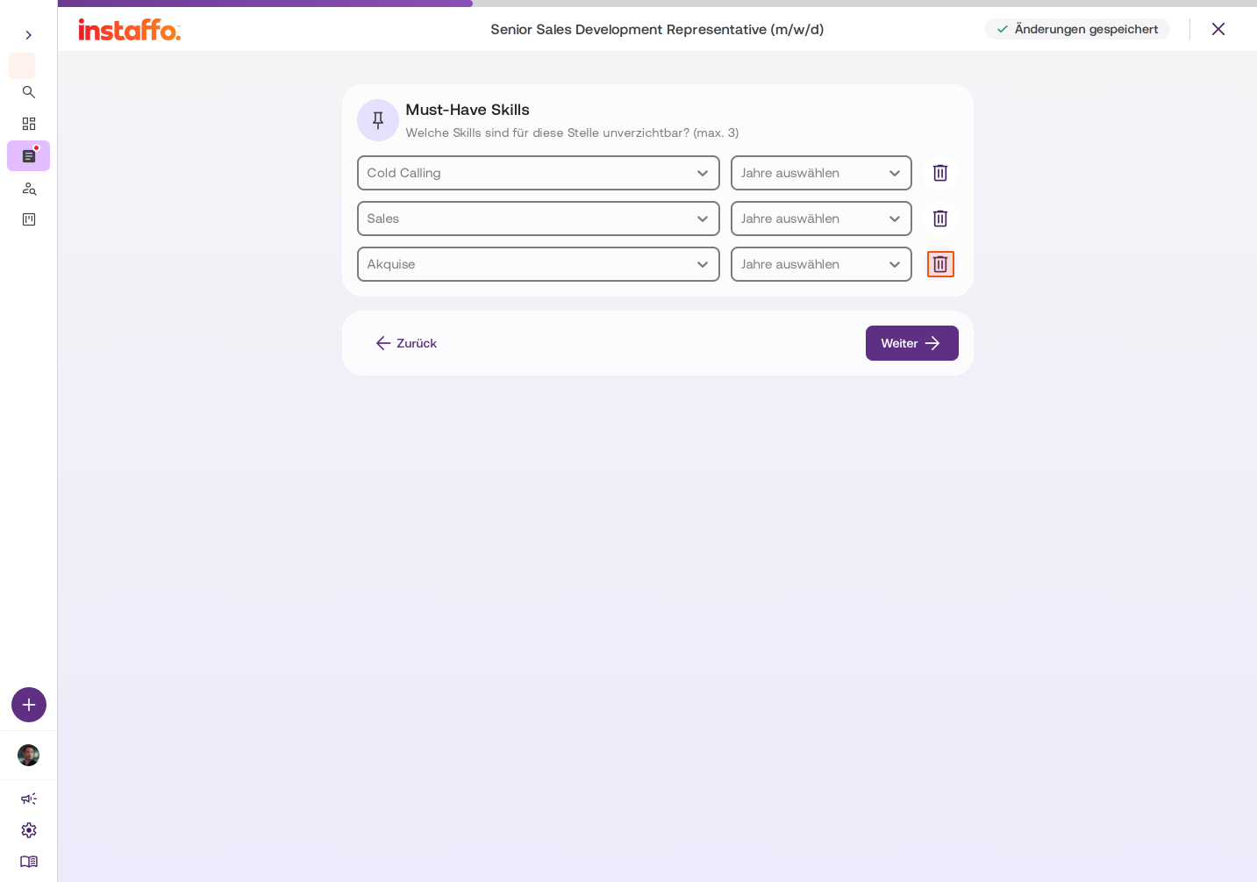This screenshot has width=1257, height=882.
Task: Click the Änderungen gespeichert status badge
Action: click(x=1077, y=29)
